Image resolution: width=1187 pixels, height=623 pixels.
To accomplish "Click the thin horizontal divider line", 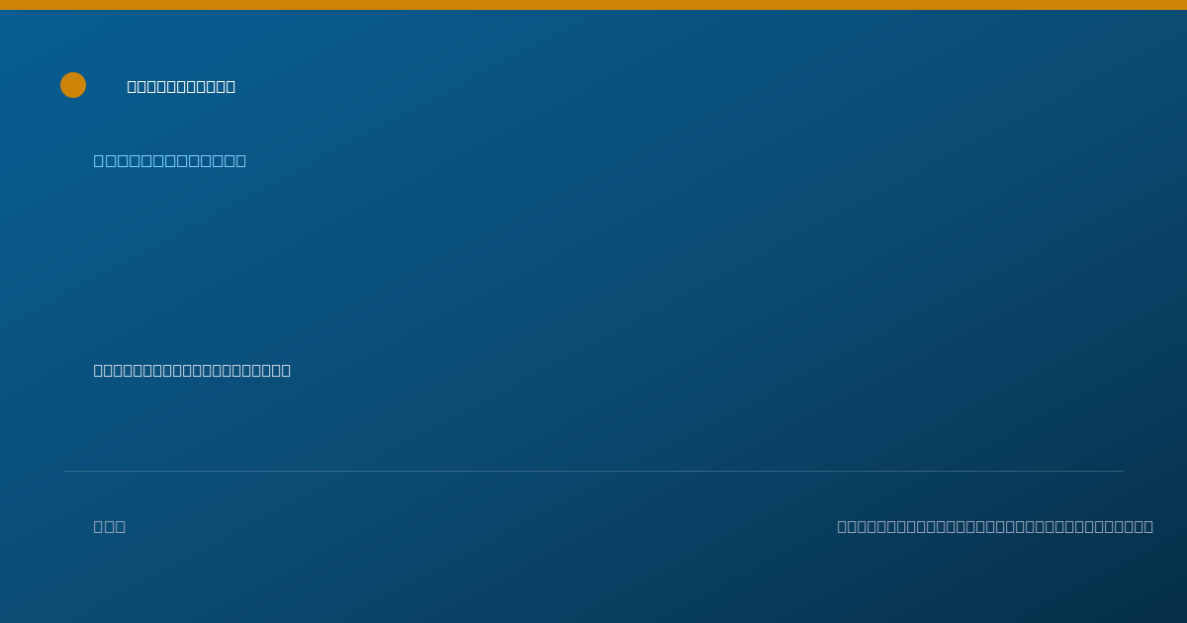I will point(593,471).
